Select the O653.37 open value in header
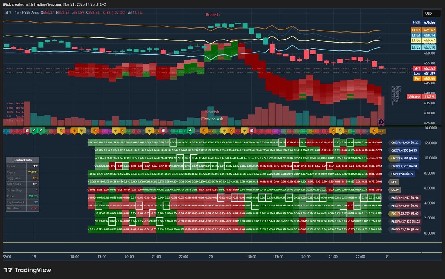 click(x=47, y=13)
